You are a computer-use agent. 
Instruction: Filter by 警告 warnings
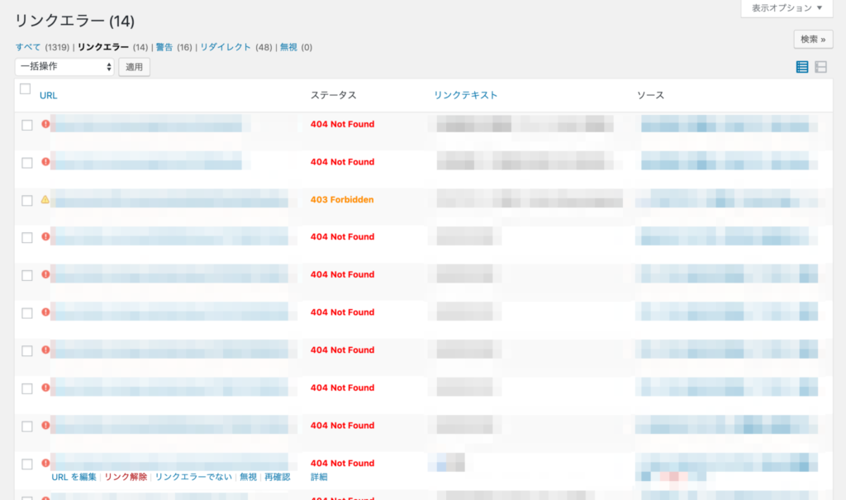(164, 47)
